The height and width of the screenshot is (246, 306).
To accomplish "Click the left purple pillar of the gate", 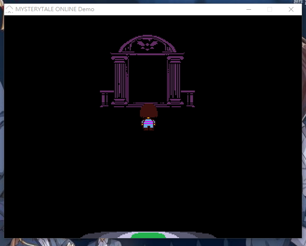I will tap(120, 80).
